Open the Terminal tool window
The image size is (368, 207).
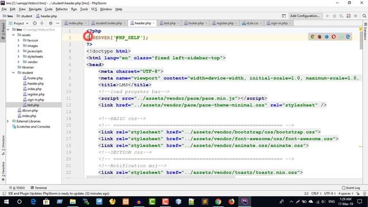[39, 188]
